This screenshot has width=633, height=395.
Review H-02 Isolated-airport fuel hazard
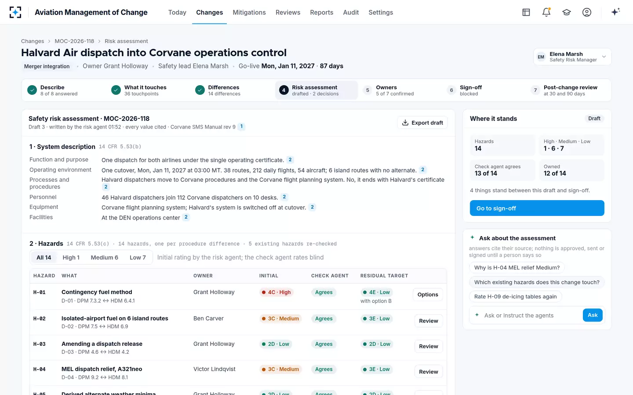coord(429,321)
